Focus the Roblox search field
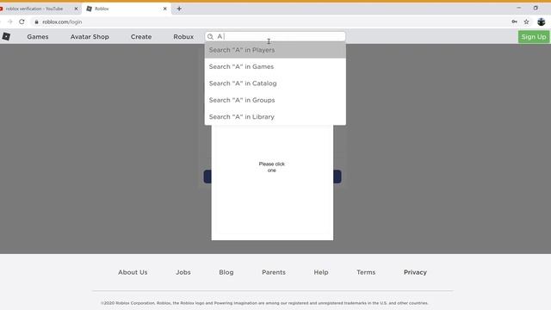Image resolution: width=551 pixels, height=310 pixels. [x=275, y=36]
